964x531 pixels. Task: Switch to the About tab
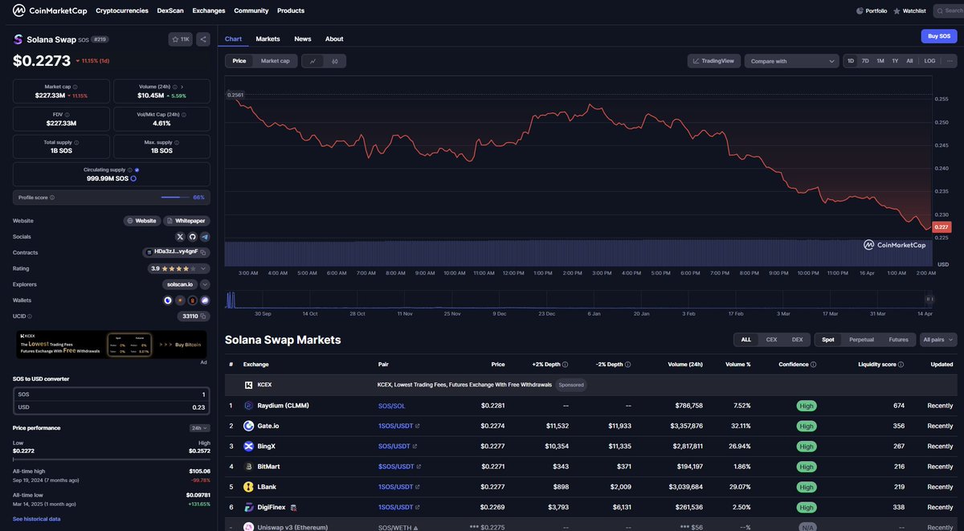point(334,39)
